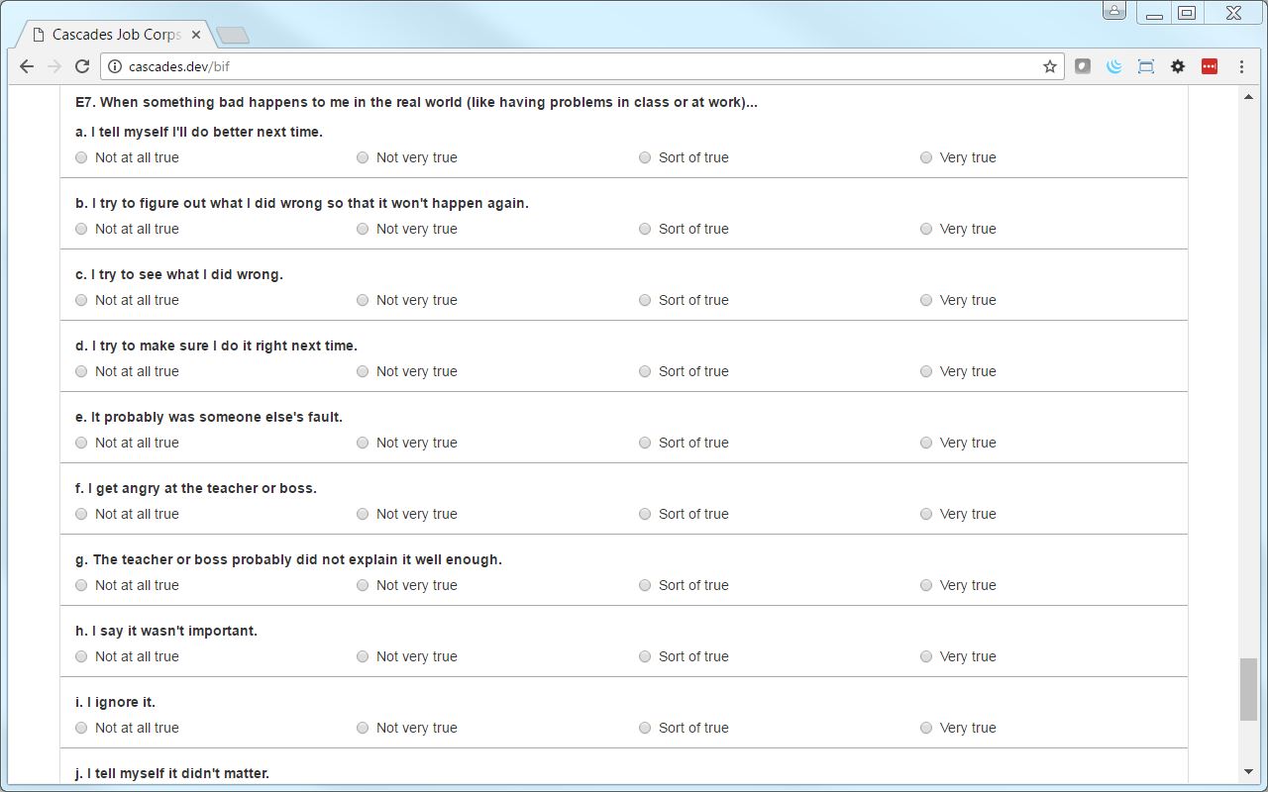Click the E7 question heading text

416,102
